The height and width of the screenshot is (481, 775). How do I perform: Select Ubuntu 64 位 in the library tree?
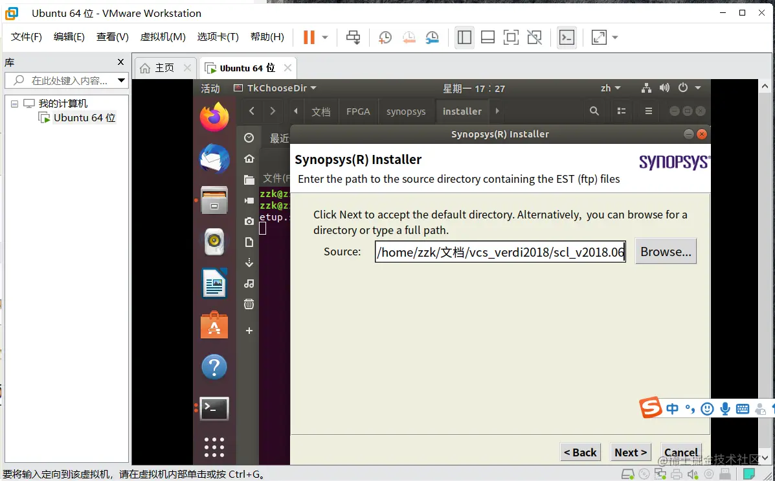(x=84, y=118)
